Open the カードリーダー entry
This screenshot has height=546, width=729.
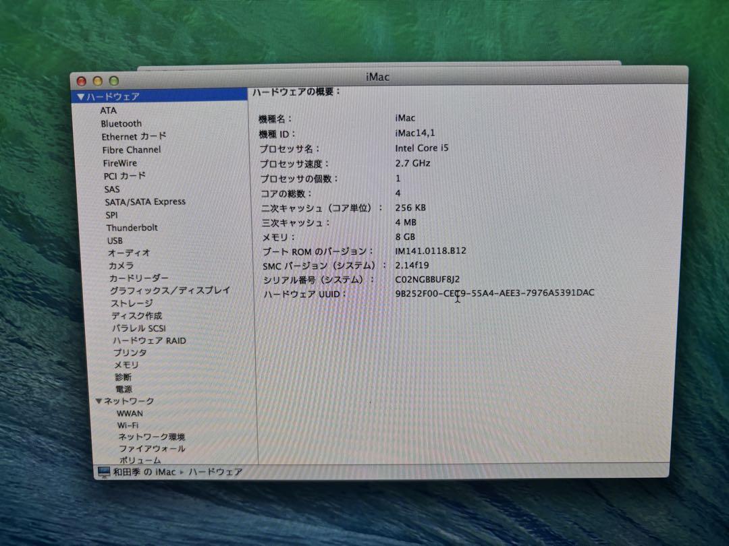click(138, 278)
